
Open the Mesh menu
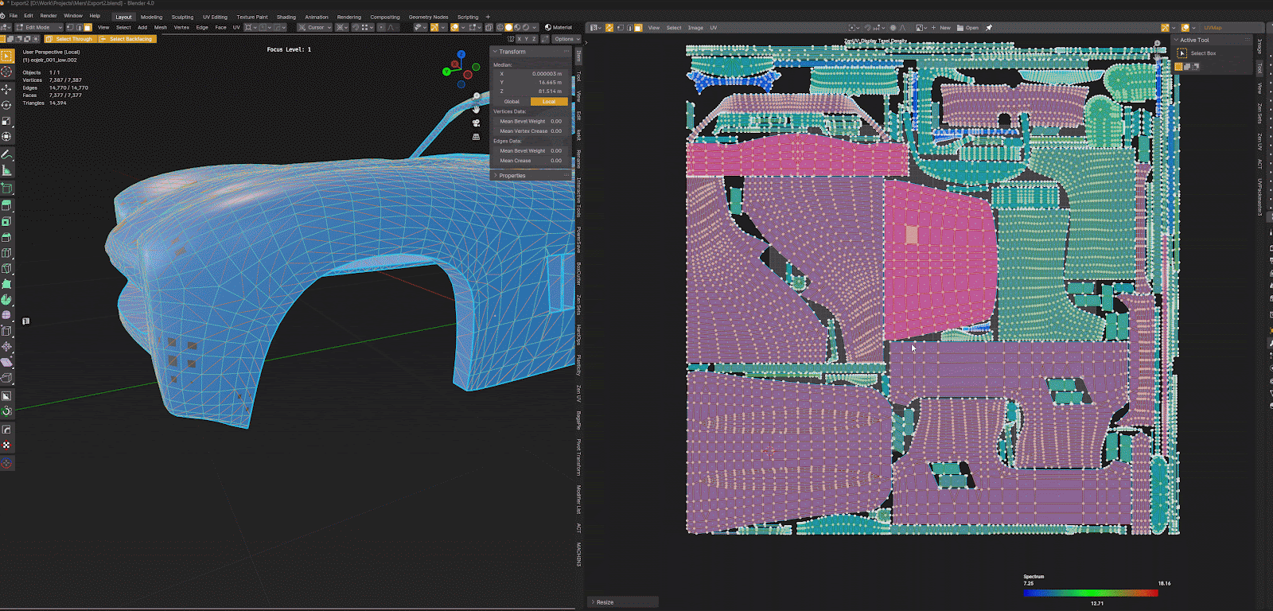161,28
